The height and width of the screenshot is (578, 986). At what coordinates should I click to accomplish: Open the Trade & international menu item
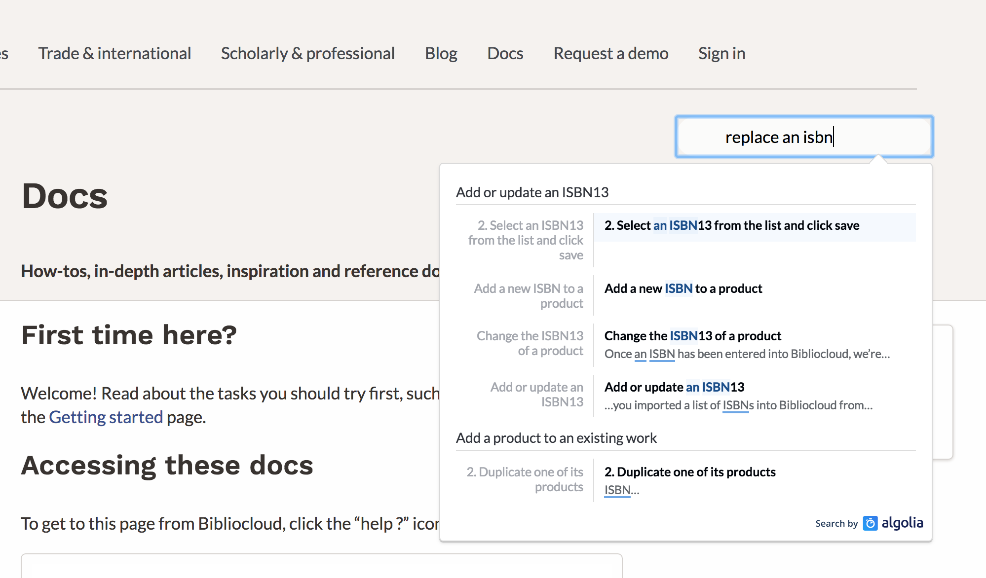tap(114, 53)
